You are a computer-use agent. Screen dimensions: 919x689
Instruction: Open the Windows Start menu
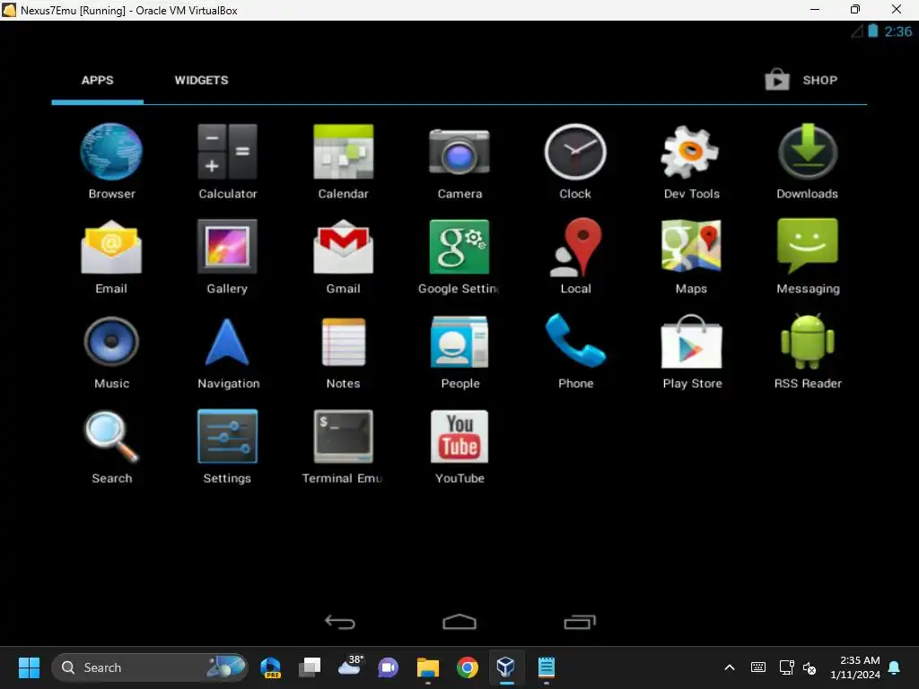(29, 667)
